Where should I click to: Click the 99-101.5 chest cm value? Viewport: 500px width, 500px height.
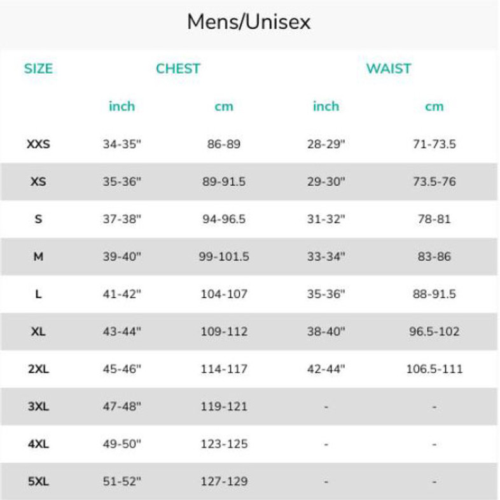tap(224, 257)
